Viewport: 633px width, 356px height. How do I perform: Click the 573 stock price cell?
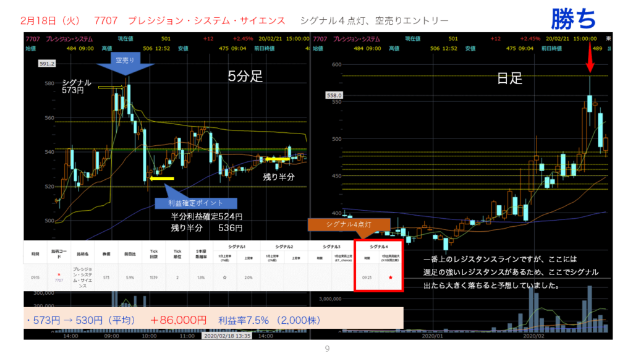[106, 278]
